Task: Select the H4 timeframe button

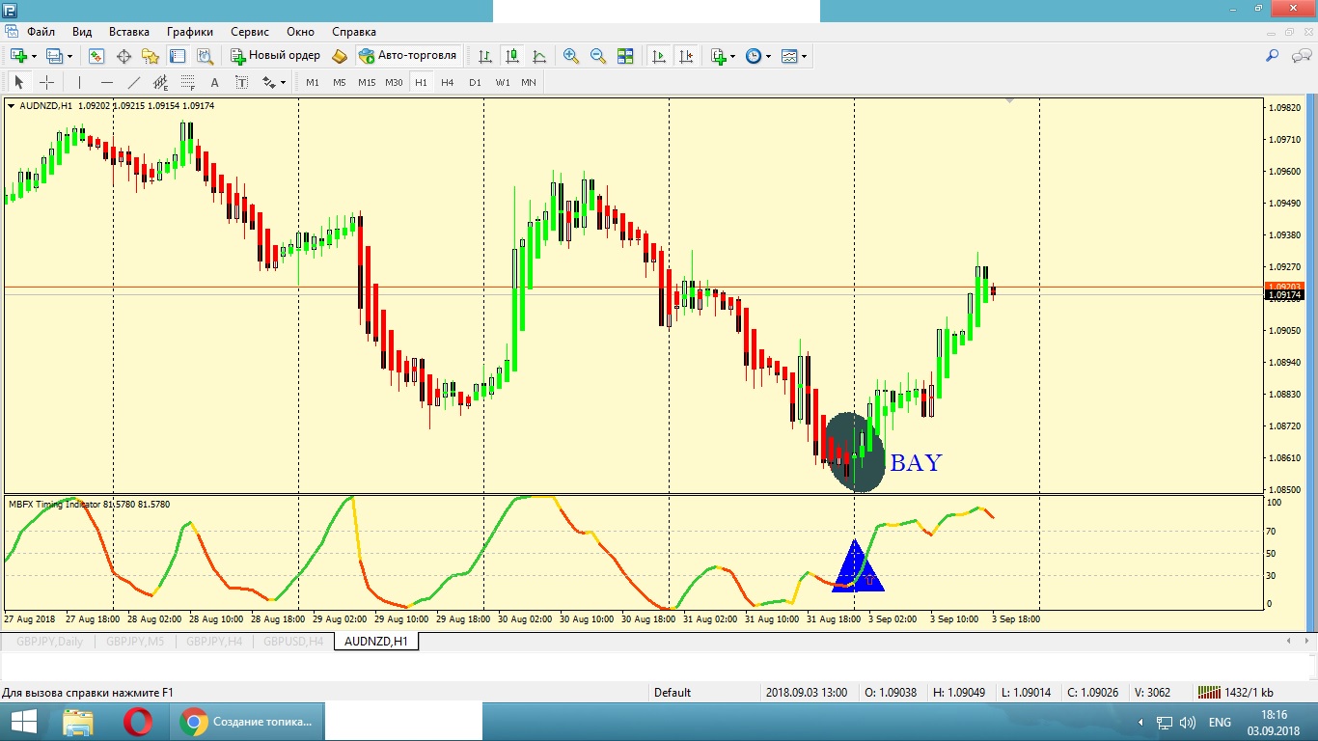Action: tap(448, 83)
